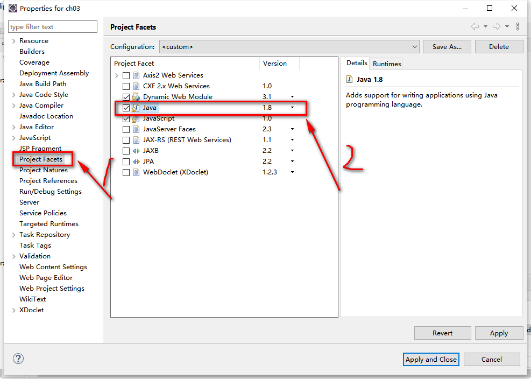Uncheck the Java facet checkbox
The width and height of the screenshot is (531, 379).
126,108
